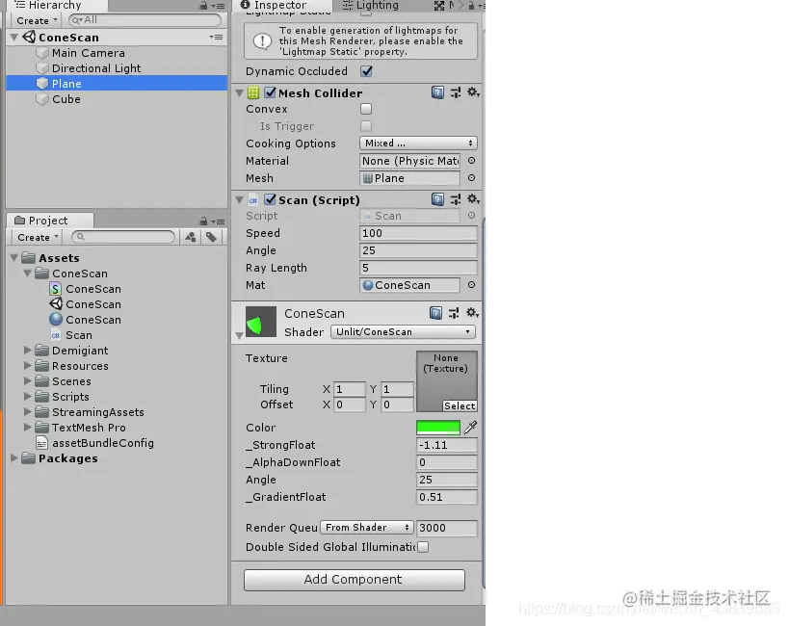Collapse the Mesh Collider component
The image size is (789, 626).
(240, 93)
